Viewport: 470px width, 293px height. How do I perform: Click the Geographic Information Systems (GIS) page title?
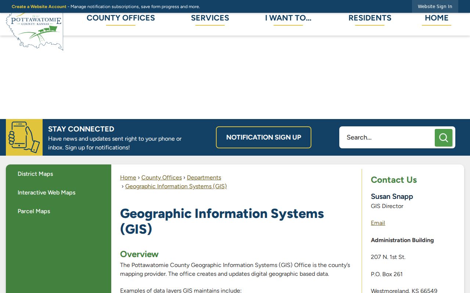tap(222, 221)
